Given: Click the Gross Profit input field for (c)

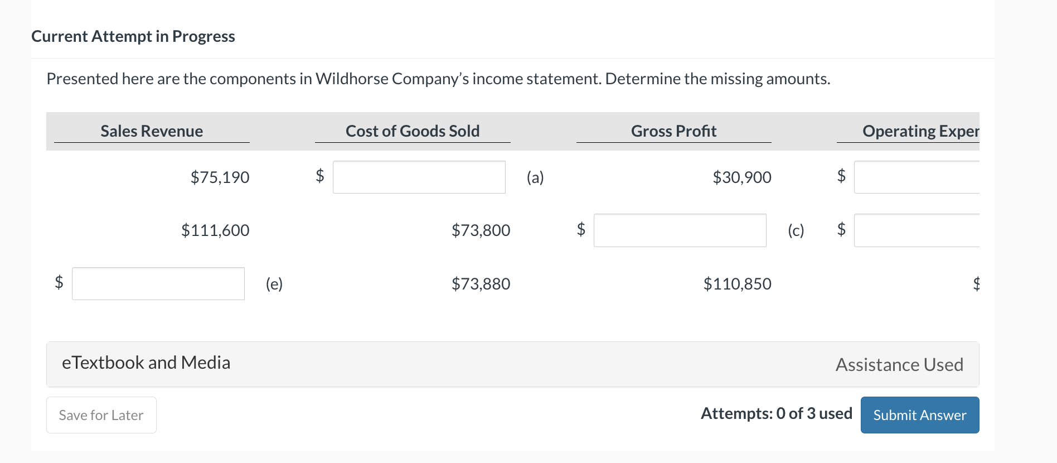Looking at the screenshot, I should [680, 230].
